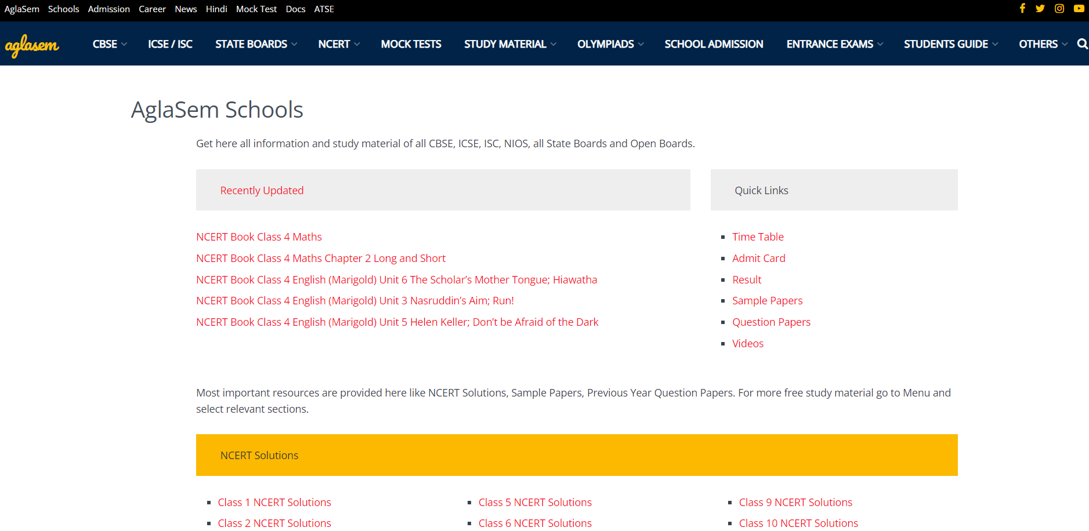The height and width of the screenshot is (531, 1089).
Task: Open MOCK TESTS menu item
Action: pos(411,44)
